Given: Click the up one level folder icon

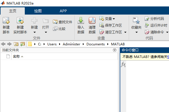Looking at the screenshot, I should (16, 44).
